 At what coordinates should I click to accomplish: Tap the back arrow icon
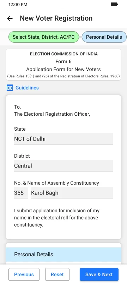10,18
